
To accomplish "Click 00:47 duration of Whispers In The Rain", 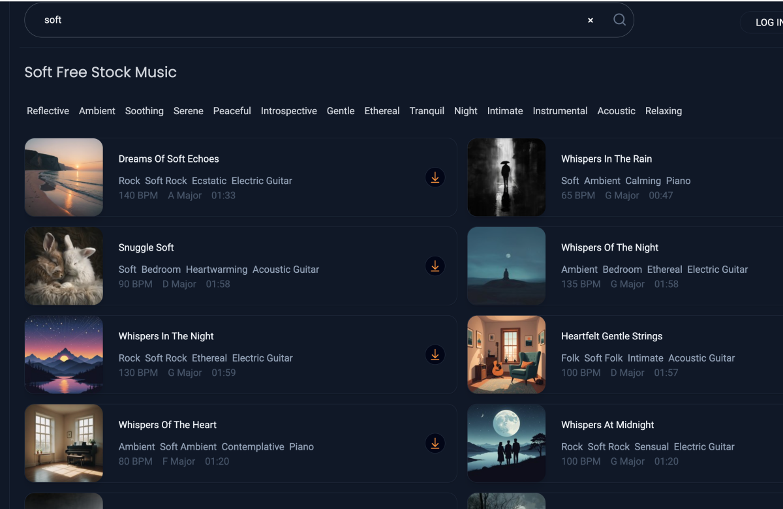I will click(x=661, y=195).
